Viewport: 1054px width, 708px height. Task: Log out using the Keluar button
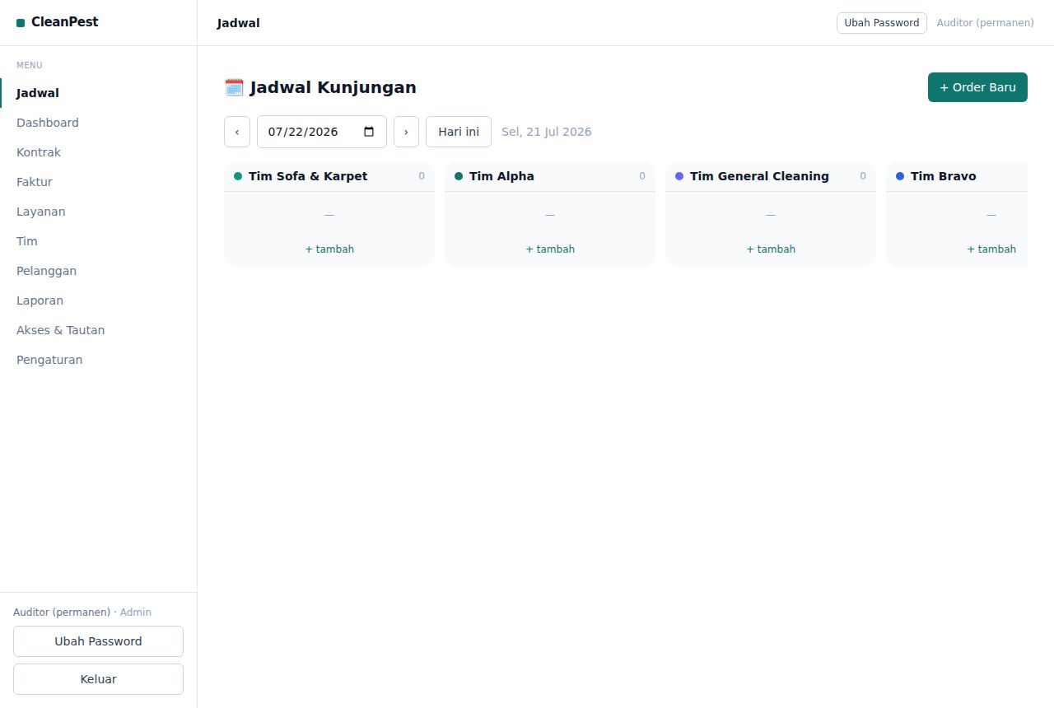point(98,679)
